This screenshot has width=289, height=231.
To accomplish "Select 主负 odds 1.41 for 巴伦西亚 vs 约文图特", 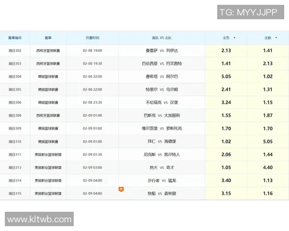I will pyautogui.click(x=226, y=64).
